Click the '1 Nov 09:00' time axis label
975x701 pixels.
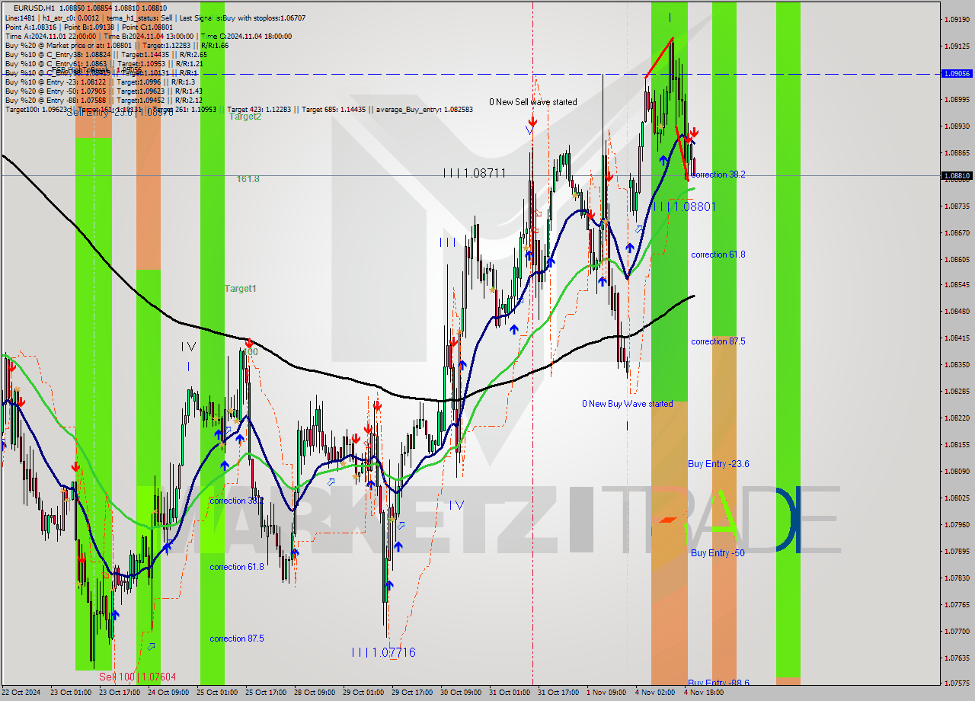(605, 693)
